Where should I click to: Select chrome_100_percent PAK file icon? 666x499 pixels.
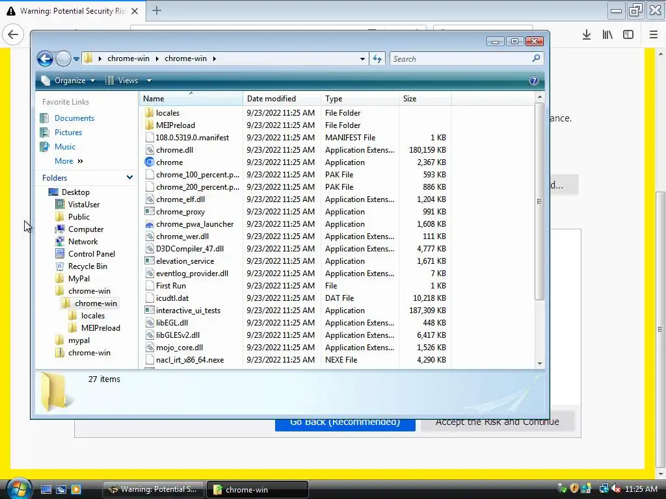(x=149, y=174)
